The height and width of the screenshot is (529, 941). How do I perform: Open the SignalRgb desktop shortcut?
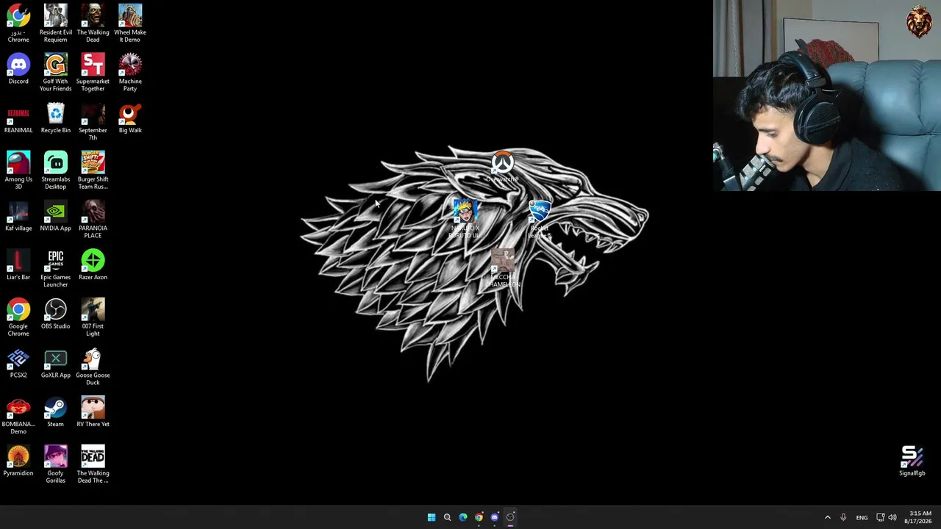(x=912, y=461)
